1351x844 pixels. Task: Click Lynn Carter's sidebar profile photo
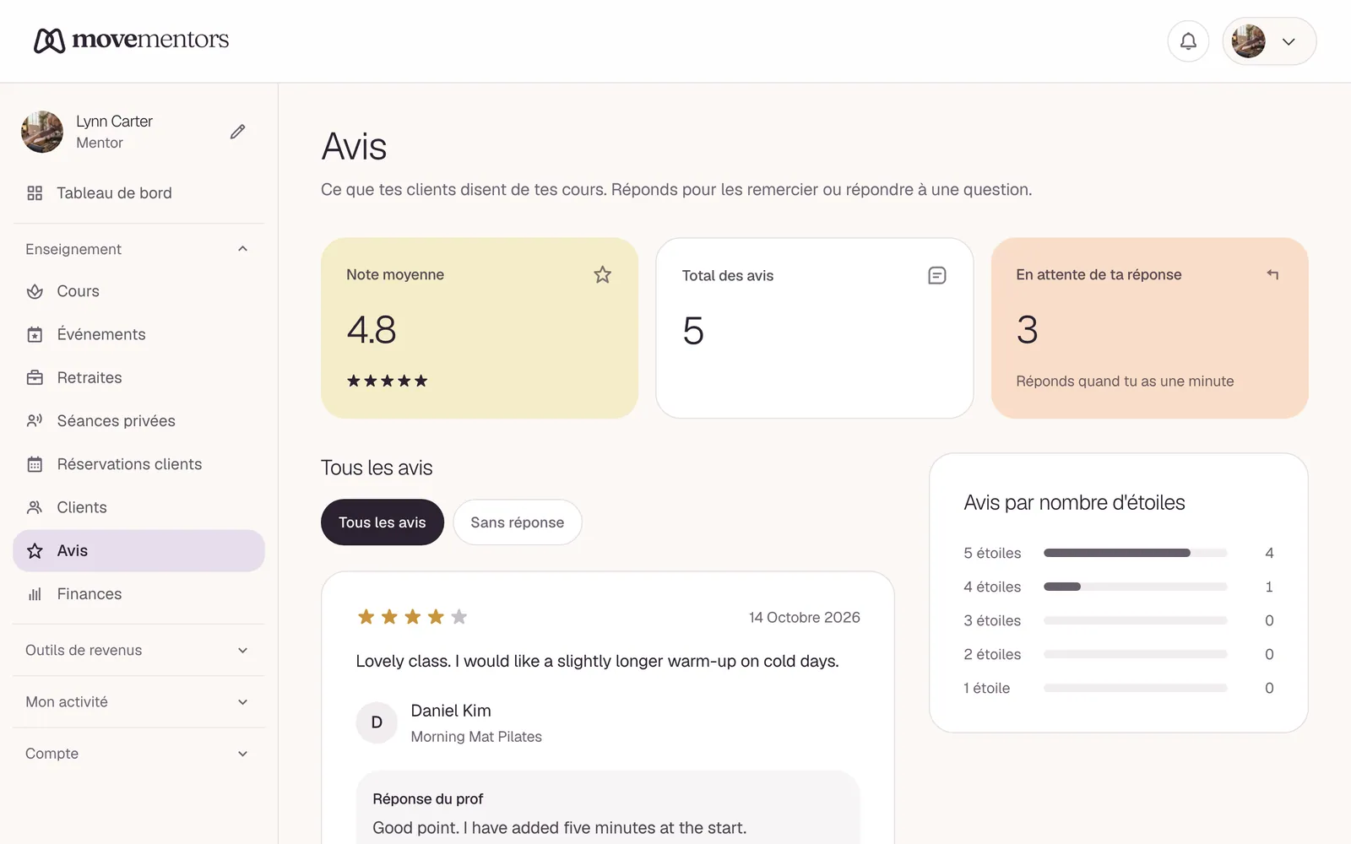click(x=42, y=132)
